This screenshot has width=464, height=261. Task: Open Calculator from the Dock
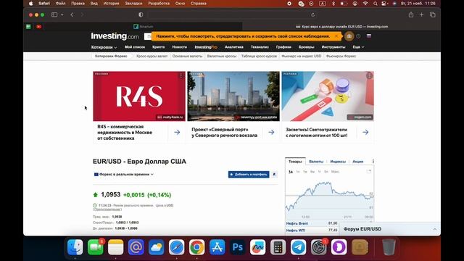tap(278, 246)
